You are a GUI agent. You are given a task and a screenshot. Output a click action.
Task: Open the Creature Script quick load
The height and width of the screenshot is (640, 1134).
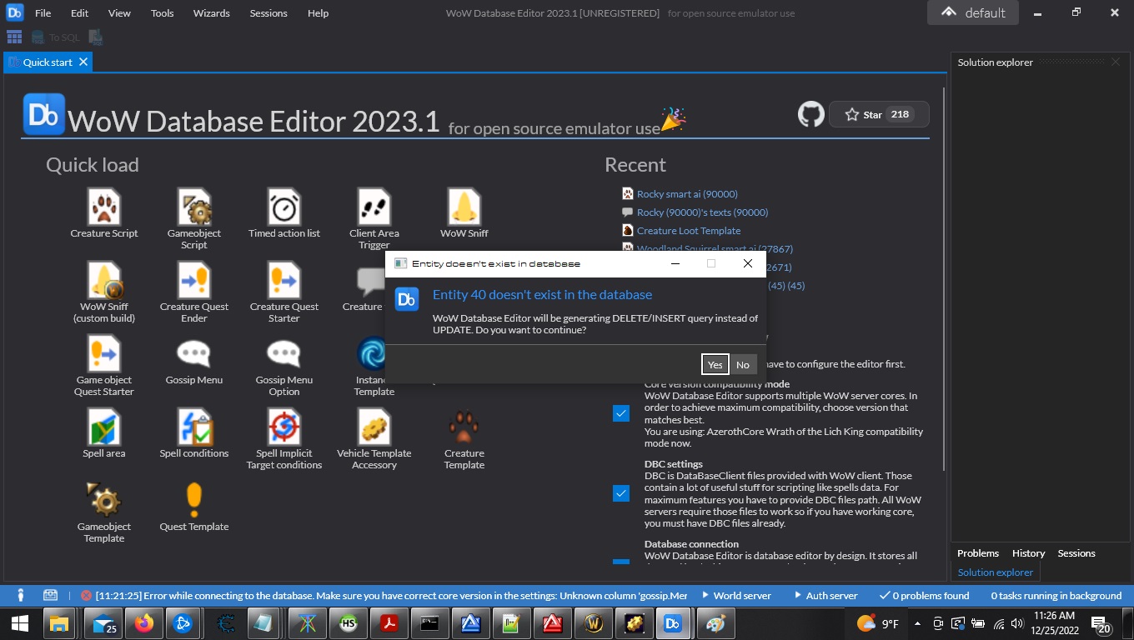(104, 213)
